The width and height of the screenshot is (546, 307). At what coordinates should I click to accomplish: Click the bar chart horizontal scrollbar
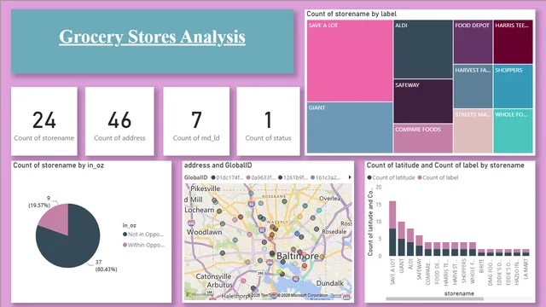click(x=434, y=298)
